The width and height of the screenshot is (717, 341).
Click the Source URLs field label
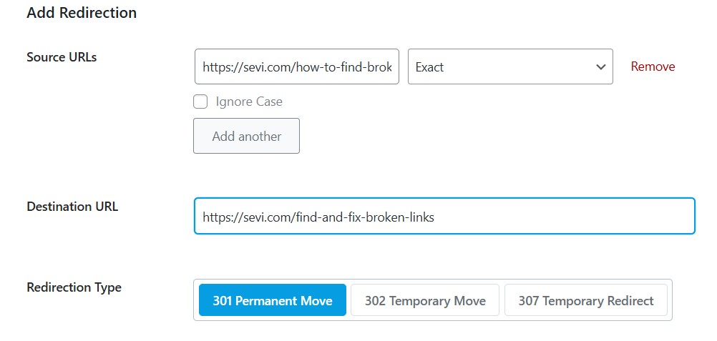click(62, 57)
